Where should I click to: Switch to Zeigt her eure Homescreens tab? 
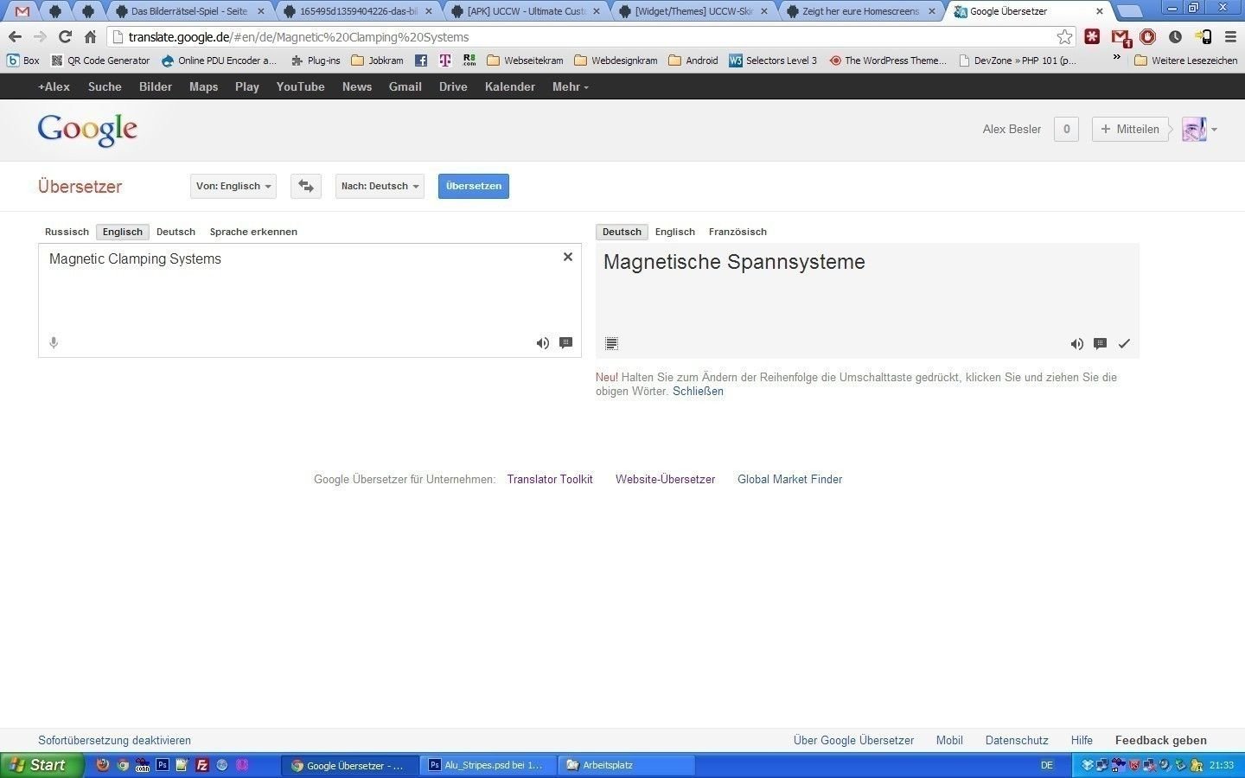click(859, 11)
